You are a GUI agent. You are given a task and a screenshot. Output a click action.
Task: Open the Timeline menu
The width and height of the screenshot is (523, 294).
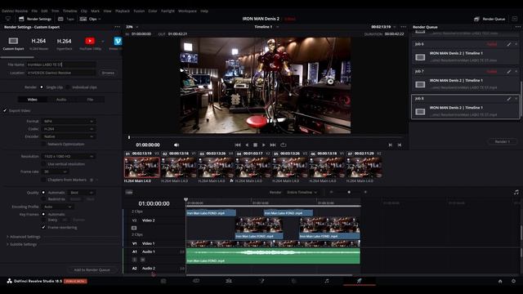pos(69,11)
